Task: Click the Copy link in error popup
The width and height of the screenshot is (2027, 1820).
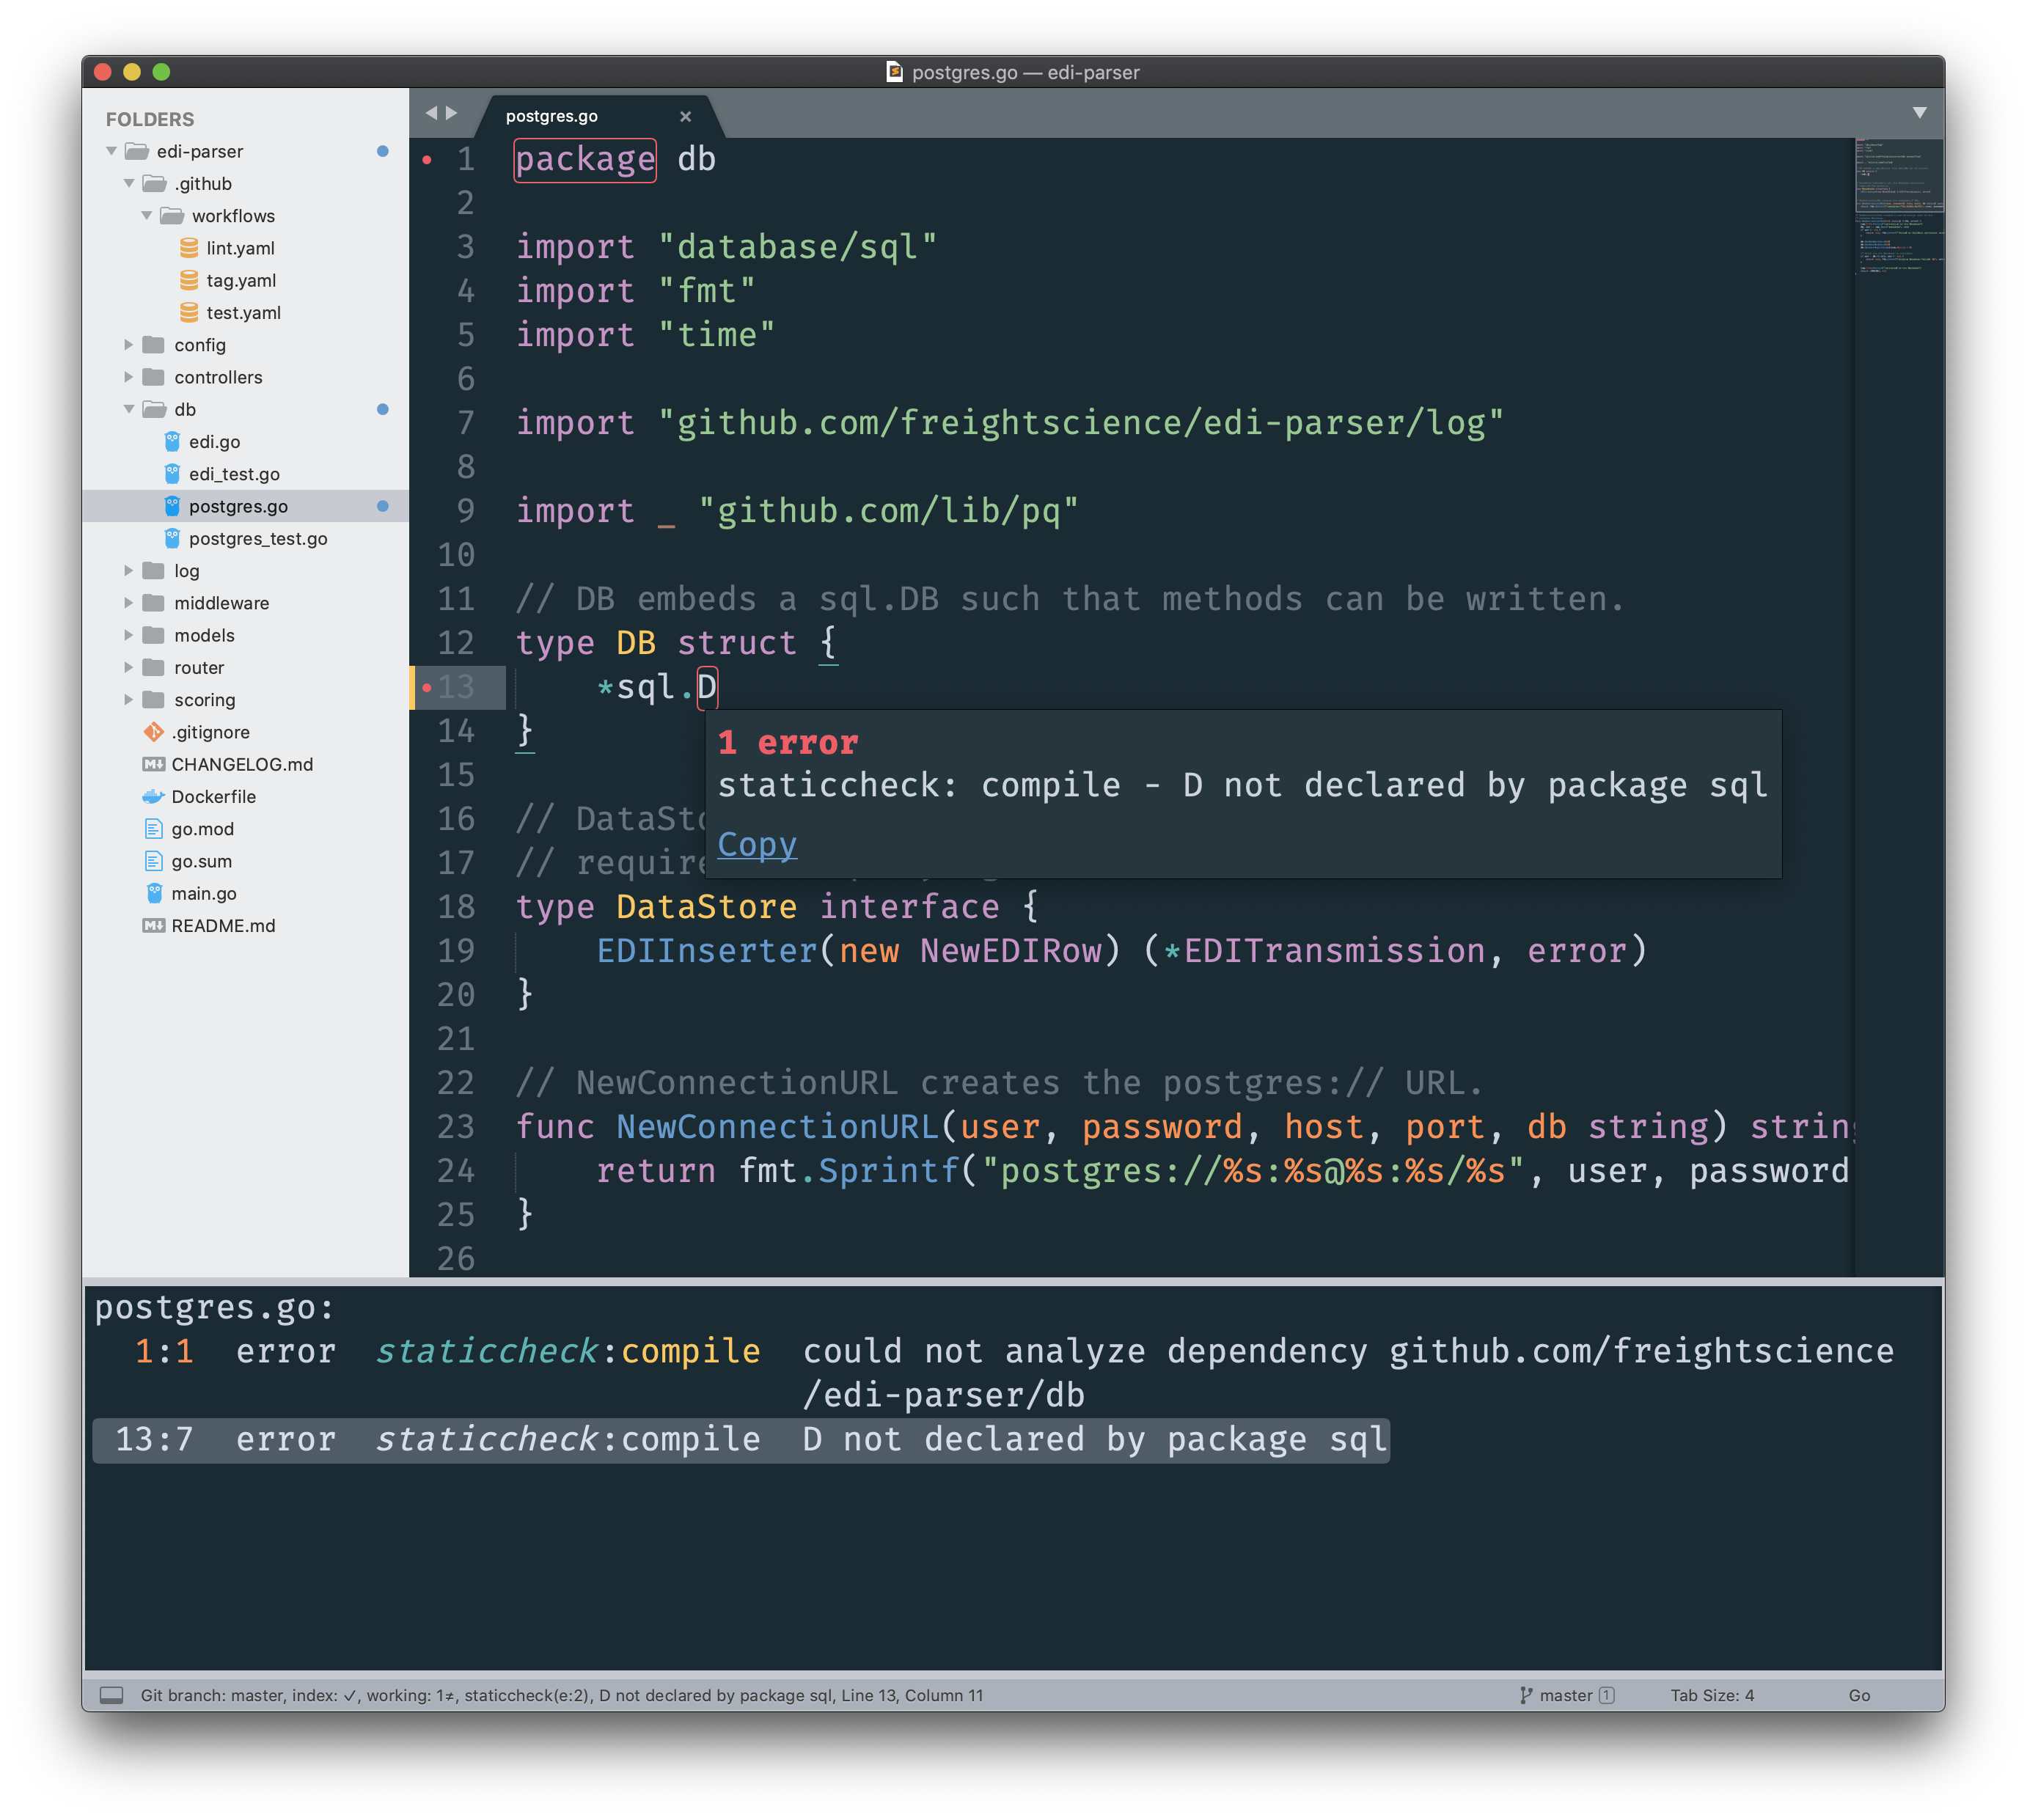Action: pos(757,845)
